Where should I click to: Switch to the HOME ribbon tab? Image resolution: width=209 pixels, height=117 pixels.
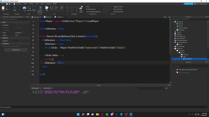tap(25, 4)
